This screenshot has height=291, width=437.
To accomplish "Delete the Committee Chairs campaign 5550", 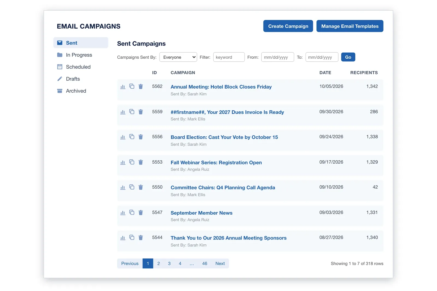I will pyautogui.click(x=141, y=187).
